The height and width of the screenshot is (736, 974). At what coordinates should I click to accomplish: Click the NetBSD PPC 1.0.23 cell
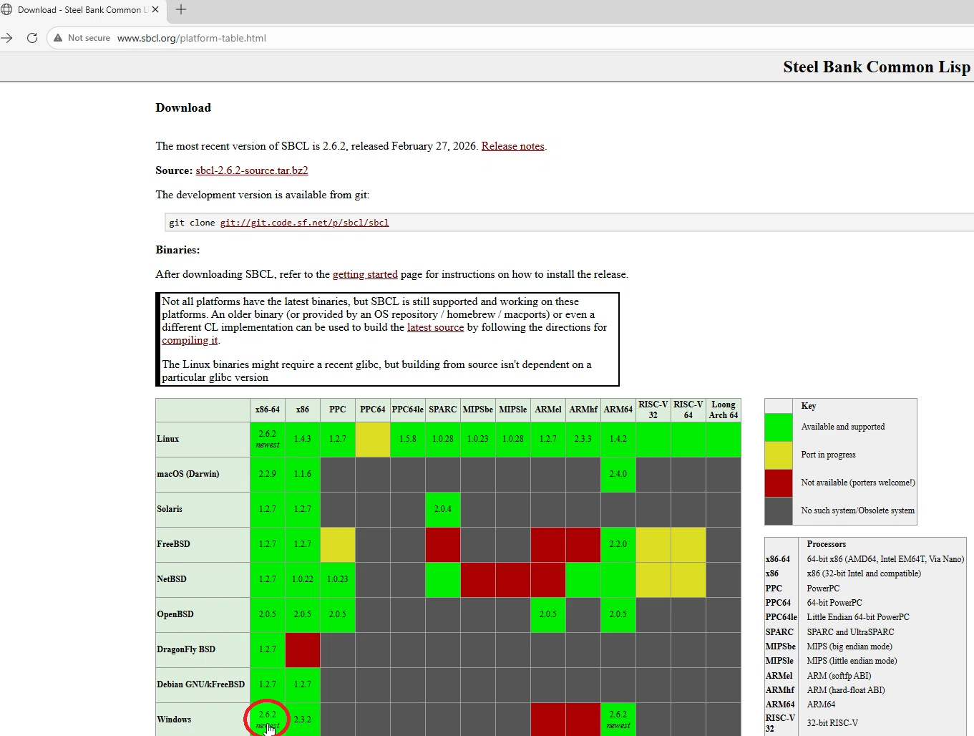(338, 579)
